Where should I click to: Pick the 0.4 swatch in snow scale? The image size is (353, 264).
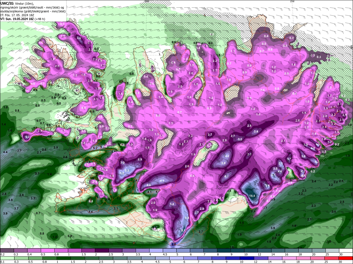click(x=34, y=251)
